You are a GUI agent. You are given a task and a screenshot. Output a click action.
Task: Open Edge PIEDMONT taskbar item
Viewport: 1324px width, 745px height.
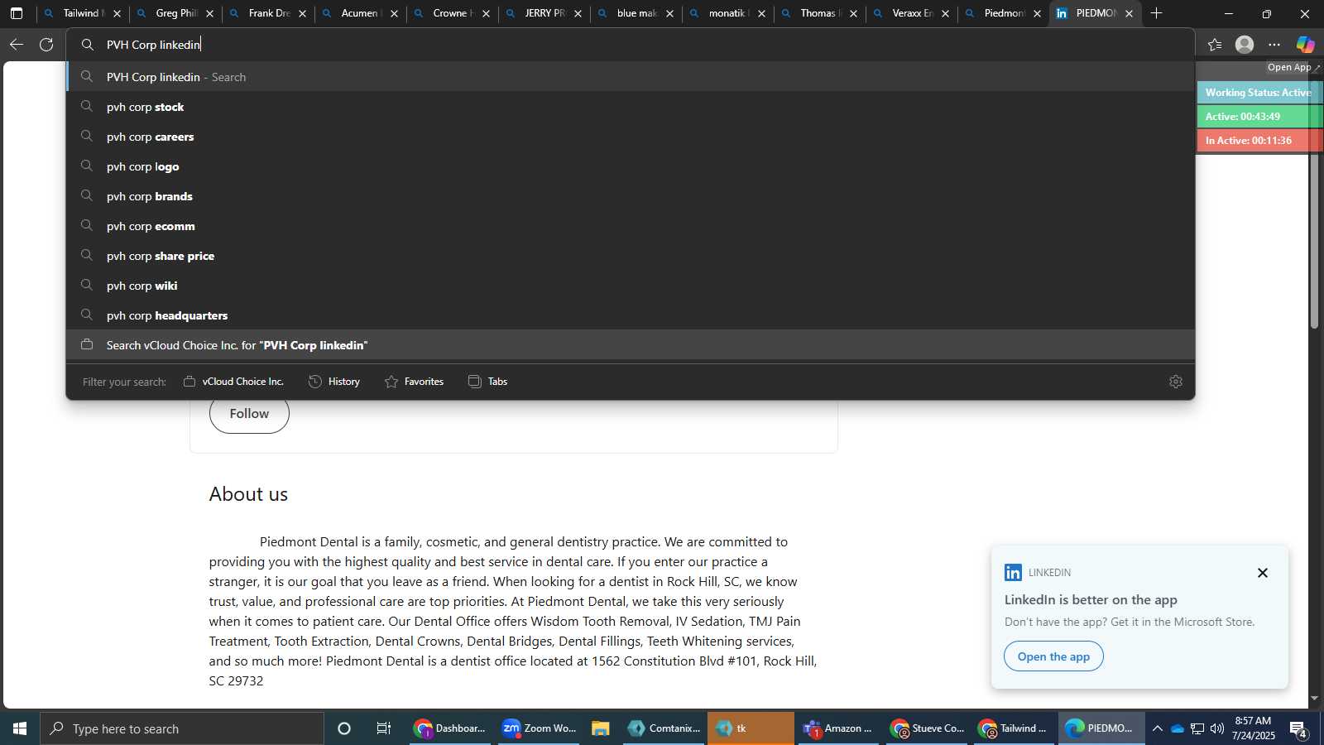1101,728
